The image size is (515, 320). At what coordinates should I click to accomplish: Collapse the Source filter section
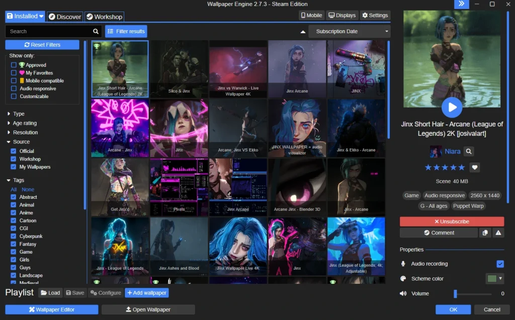18,142
